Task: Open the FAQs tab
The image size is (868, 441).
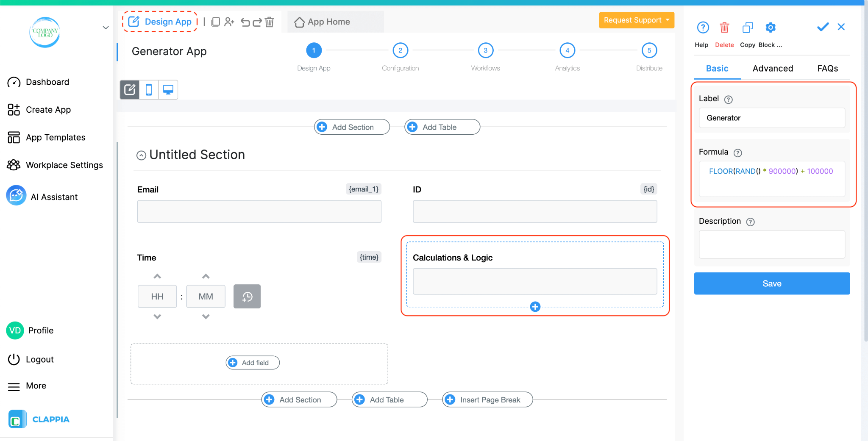Action: point(827,69)
